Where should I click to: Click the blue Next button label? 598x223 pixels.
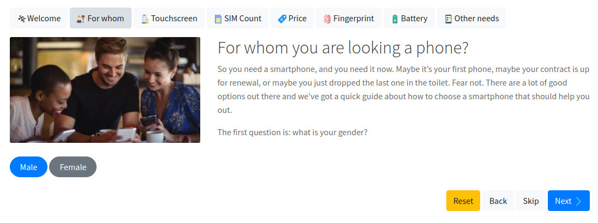click(563, 201)
